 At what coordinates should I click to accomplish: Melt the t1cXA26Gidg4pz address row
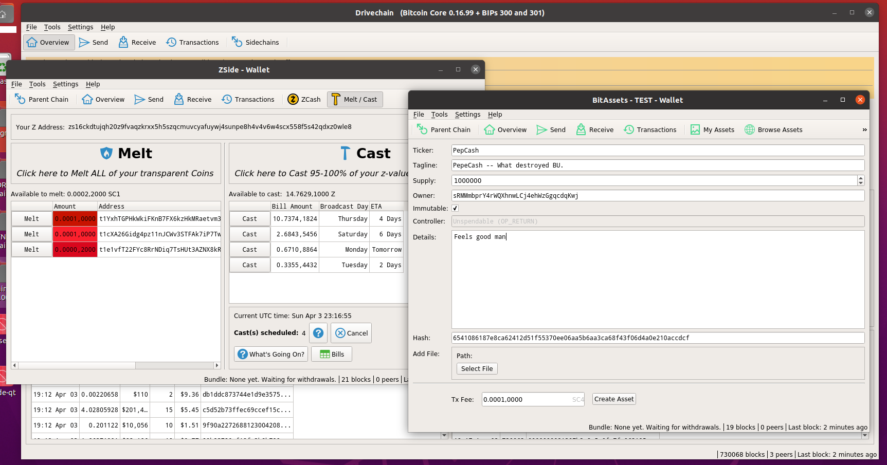coord(32,234)
